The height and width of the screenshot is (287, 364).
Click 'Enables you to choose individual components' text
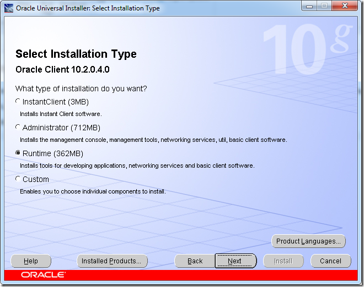[93, 191]
